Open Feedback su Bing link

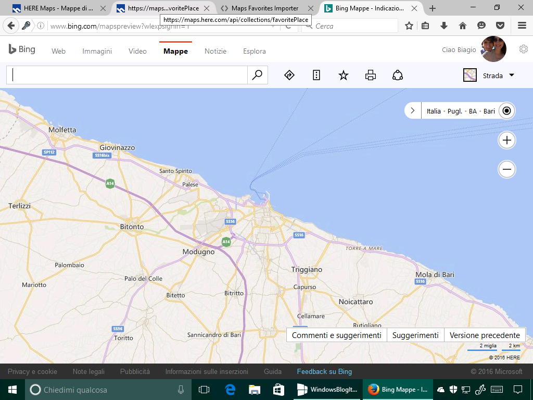pyautogui.click(x=324, y=372)
